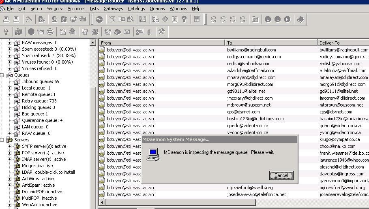Click the horizontal scrollbar thumb in message list
This screenshot has width=369, height=209.
(x=180, y=202)
